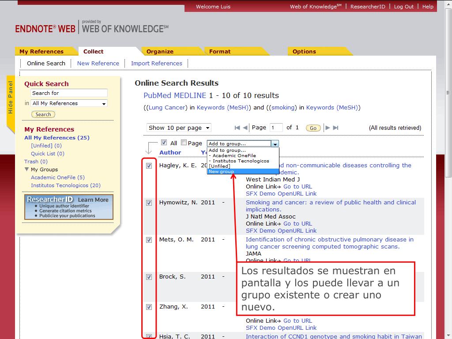This screenshot has width=452, height=339.
Task: Uncheck the Mets, O. M. reference checkbox
Action: coord(149,240)
